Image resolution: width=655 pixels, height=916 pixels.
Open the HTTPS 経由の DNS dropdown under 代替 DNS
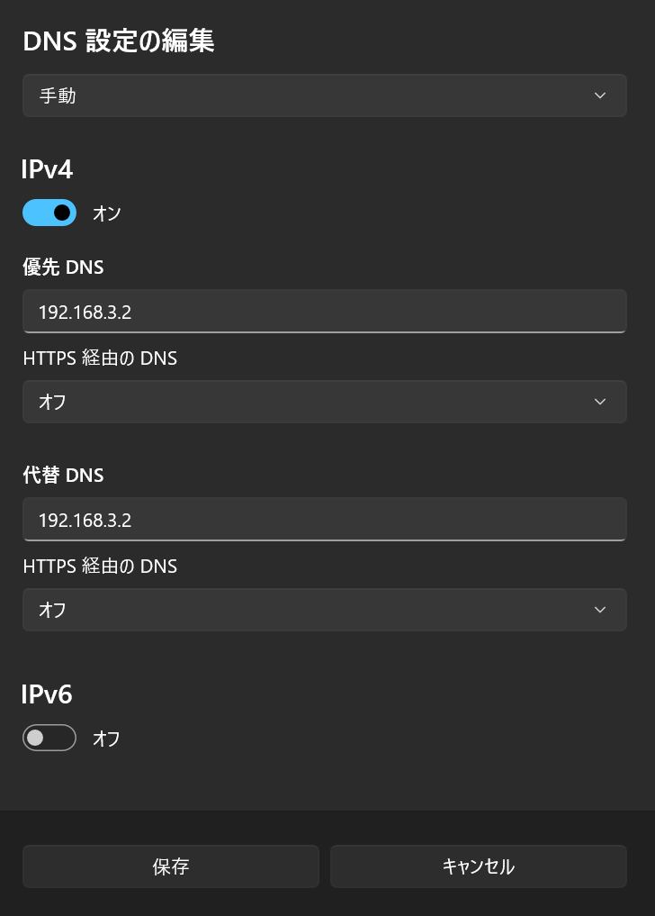pos(324,610)
